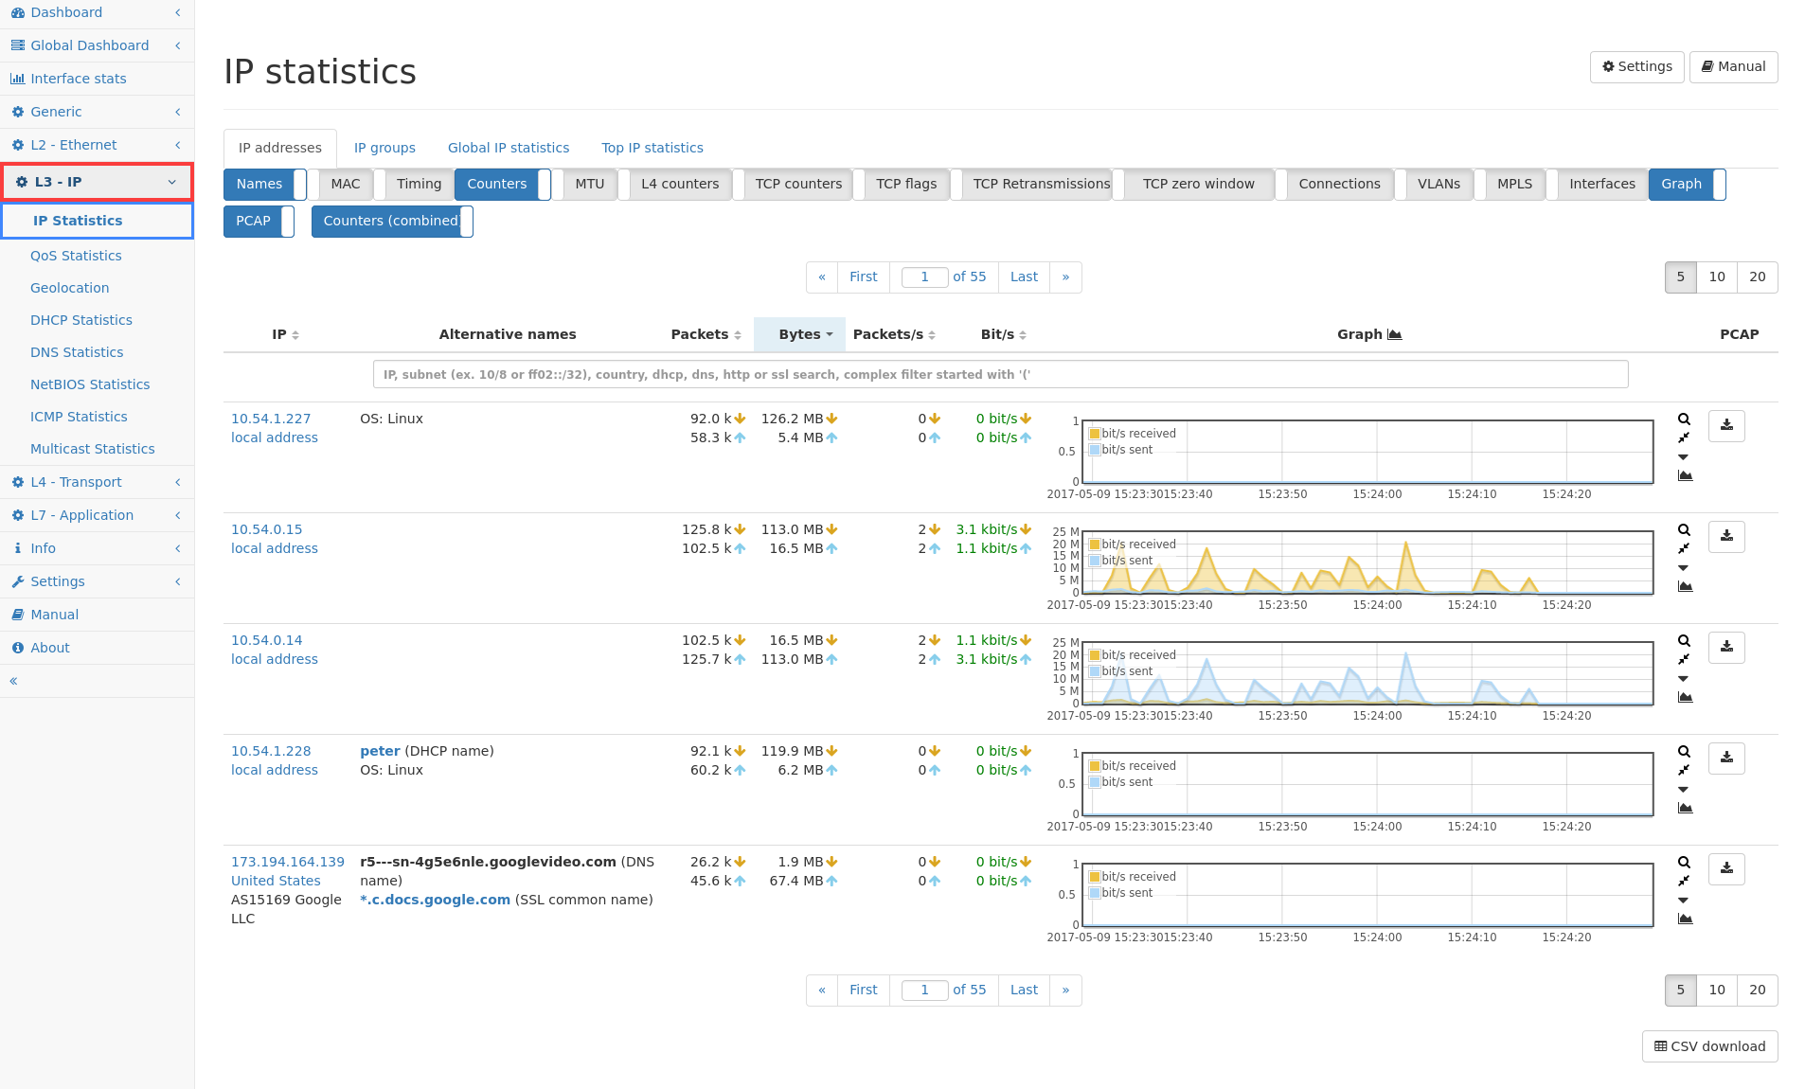Click the area-chart icon in 10.54.0.15 row
1805x1089 pixels.
tap(1685, 586)
